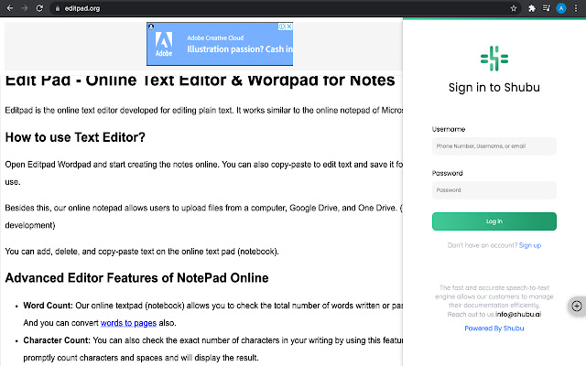Open the Chrome three-dot menu
Viewport: 586px width, 366px height.
coord(576,8)
